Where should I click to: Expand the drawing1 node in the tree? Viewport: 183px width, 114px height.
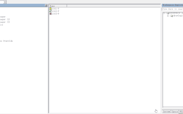click(x=168, y=16)
